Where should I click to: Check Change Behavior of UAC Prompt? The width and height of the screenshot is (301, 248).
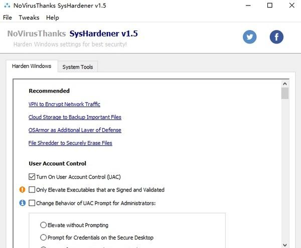32,203
